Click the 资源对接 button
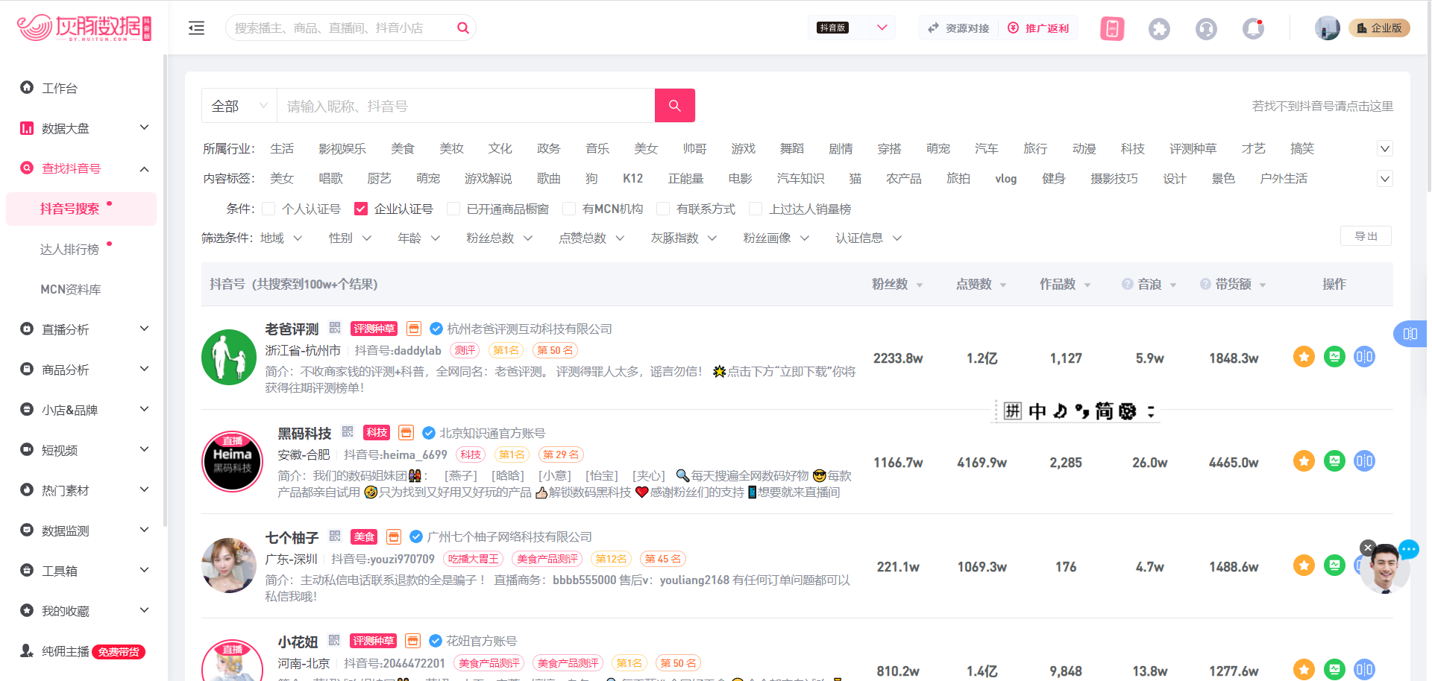This screenshot has height=681, width=1432. (958, 28)
